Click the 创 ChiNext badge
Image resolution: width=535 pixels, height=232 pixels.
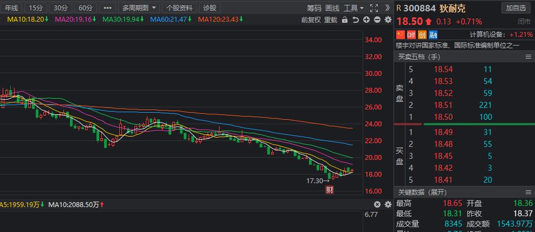click(x=422, y=35)
